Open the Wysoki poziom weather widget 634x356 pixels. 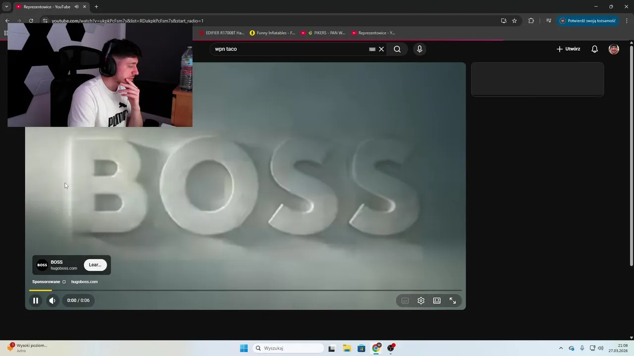[x=28, y=348]
